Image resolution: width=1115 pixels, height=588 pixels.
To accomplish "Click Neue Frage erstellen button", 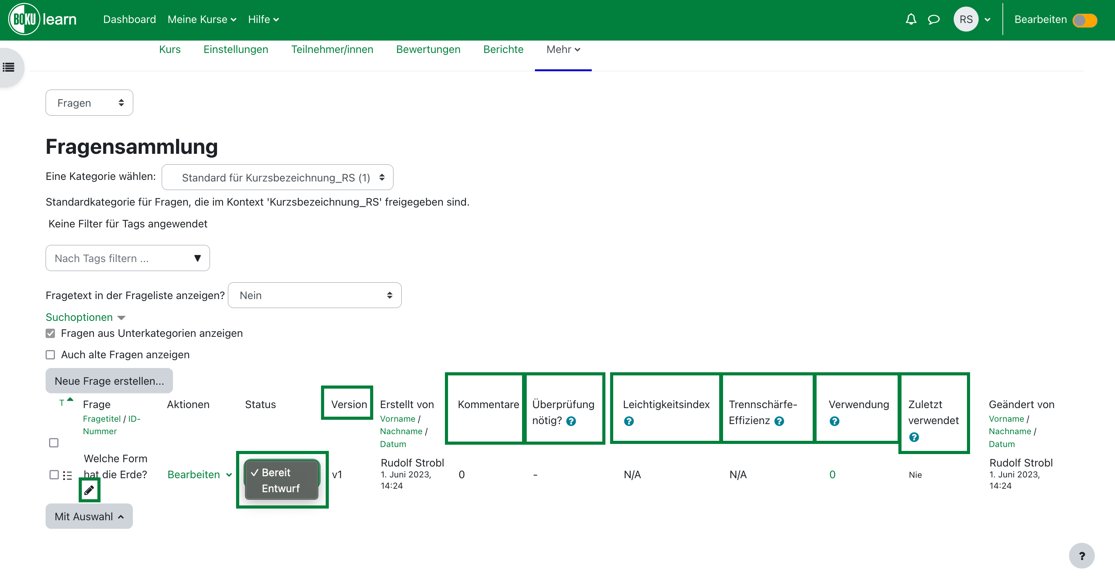I will click(x=109, y=381).
